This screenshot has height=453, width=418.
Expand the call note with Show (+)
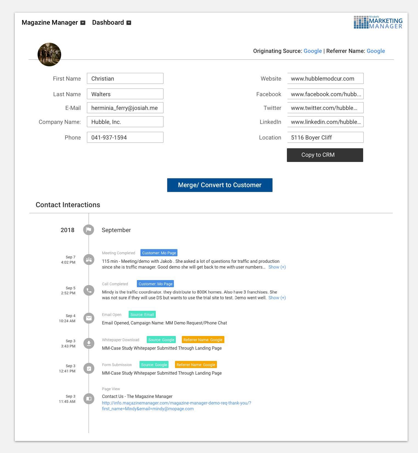[277, 298]
